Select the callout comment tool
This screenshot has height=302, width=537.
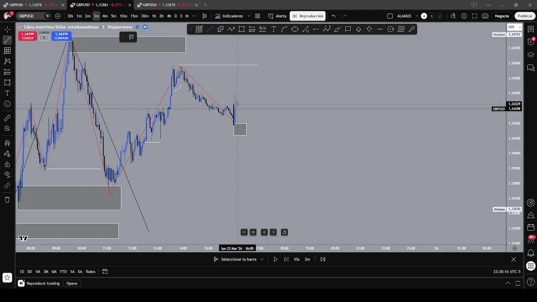tap(348, 29)
